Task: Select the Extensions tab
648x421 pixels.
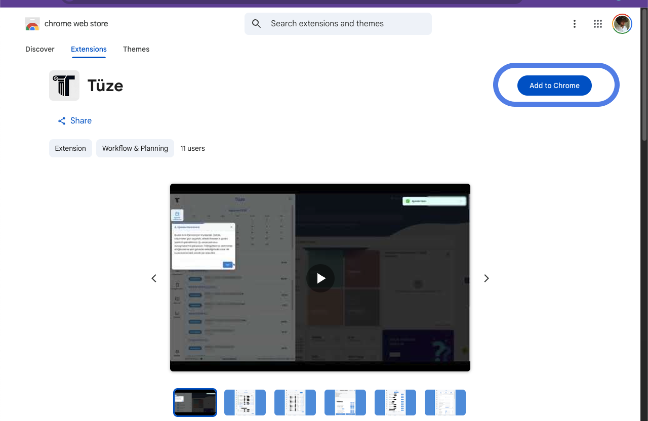Action: point(89,49)
